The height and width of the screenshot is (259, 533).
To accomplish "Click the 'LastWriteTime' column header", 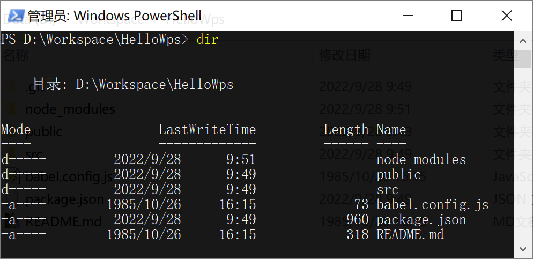I will (x=208, y=130).
